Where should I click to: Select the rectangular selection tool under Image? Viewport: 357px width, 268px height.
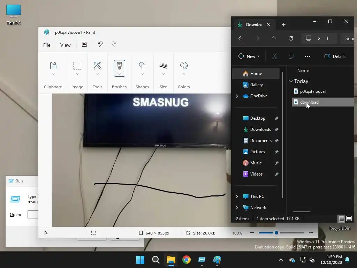77,66
